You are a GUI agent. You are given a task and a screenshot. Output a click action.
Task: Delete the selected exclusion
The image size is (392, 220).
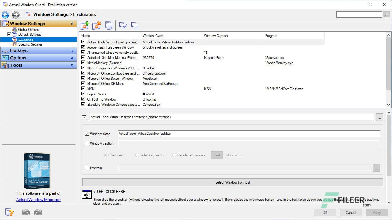(97, 25)
